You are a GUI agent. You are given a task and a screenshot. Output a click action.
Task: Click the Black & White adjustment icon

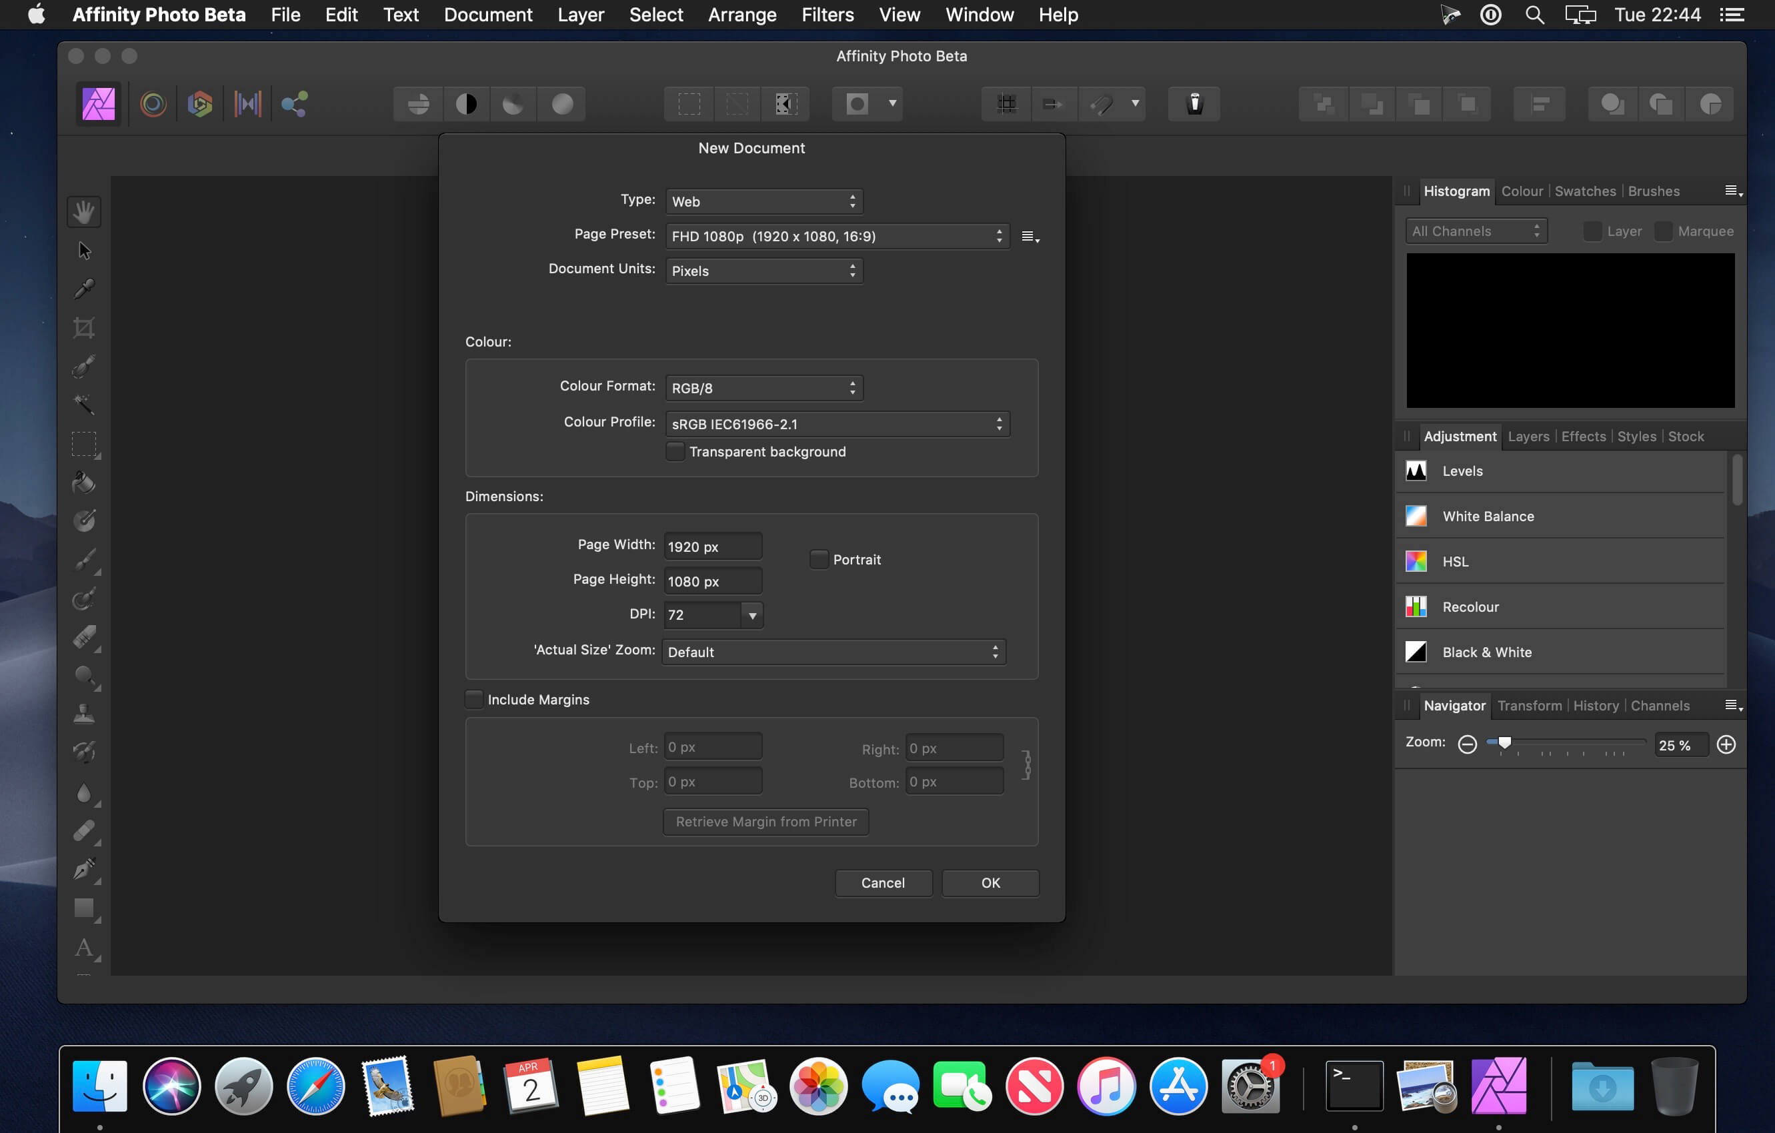1418,650
